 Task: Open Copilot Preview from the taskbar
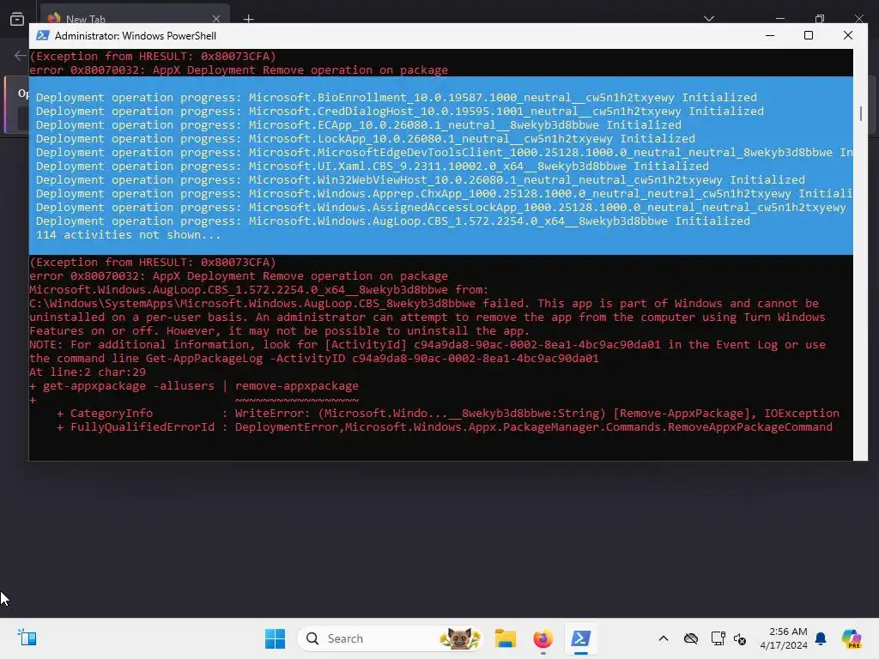[852, 638]
